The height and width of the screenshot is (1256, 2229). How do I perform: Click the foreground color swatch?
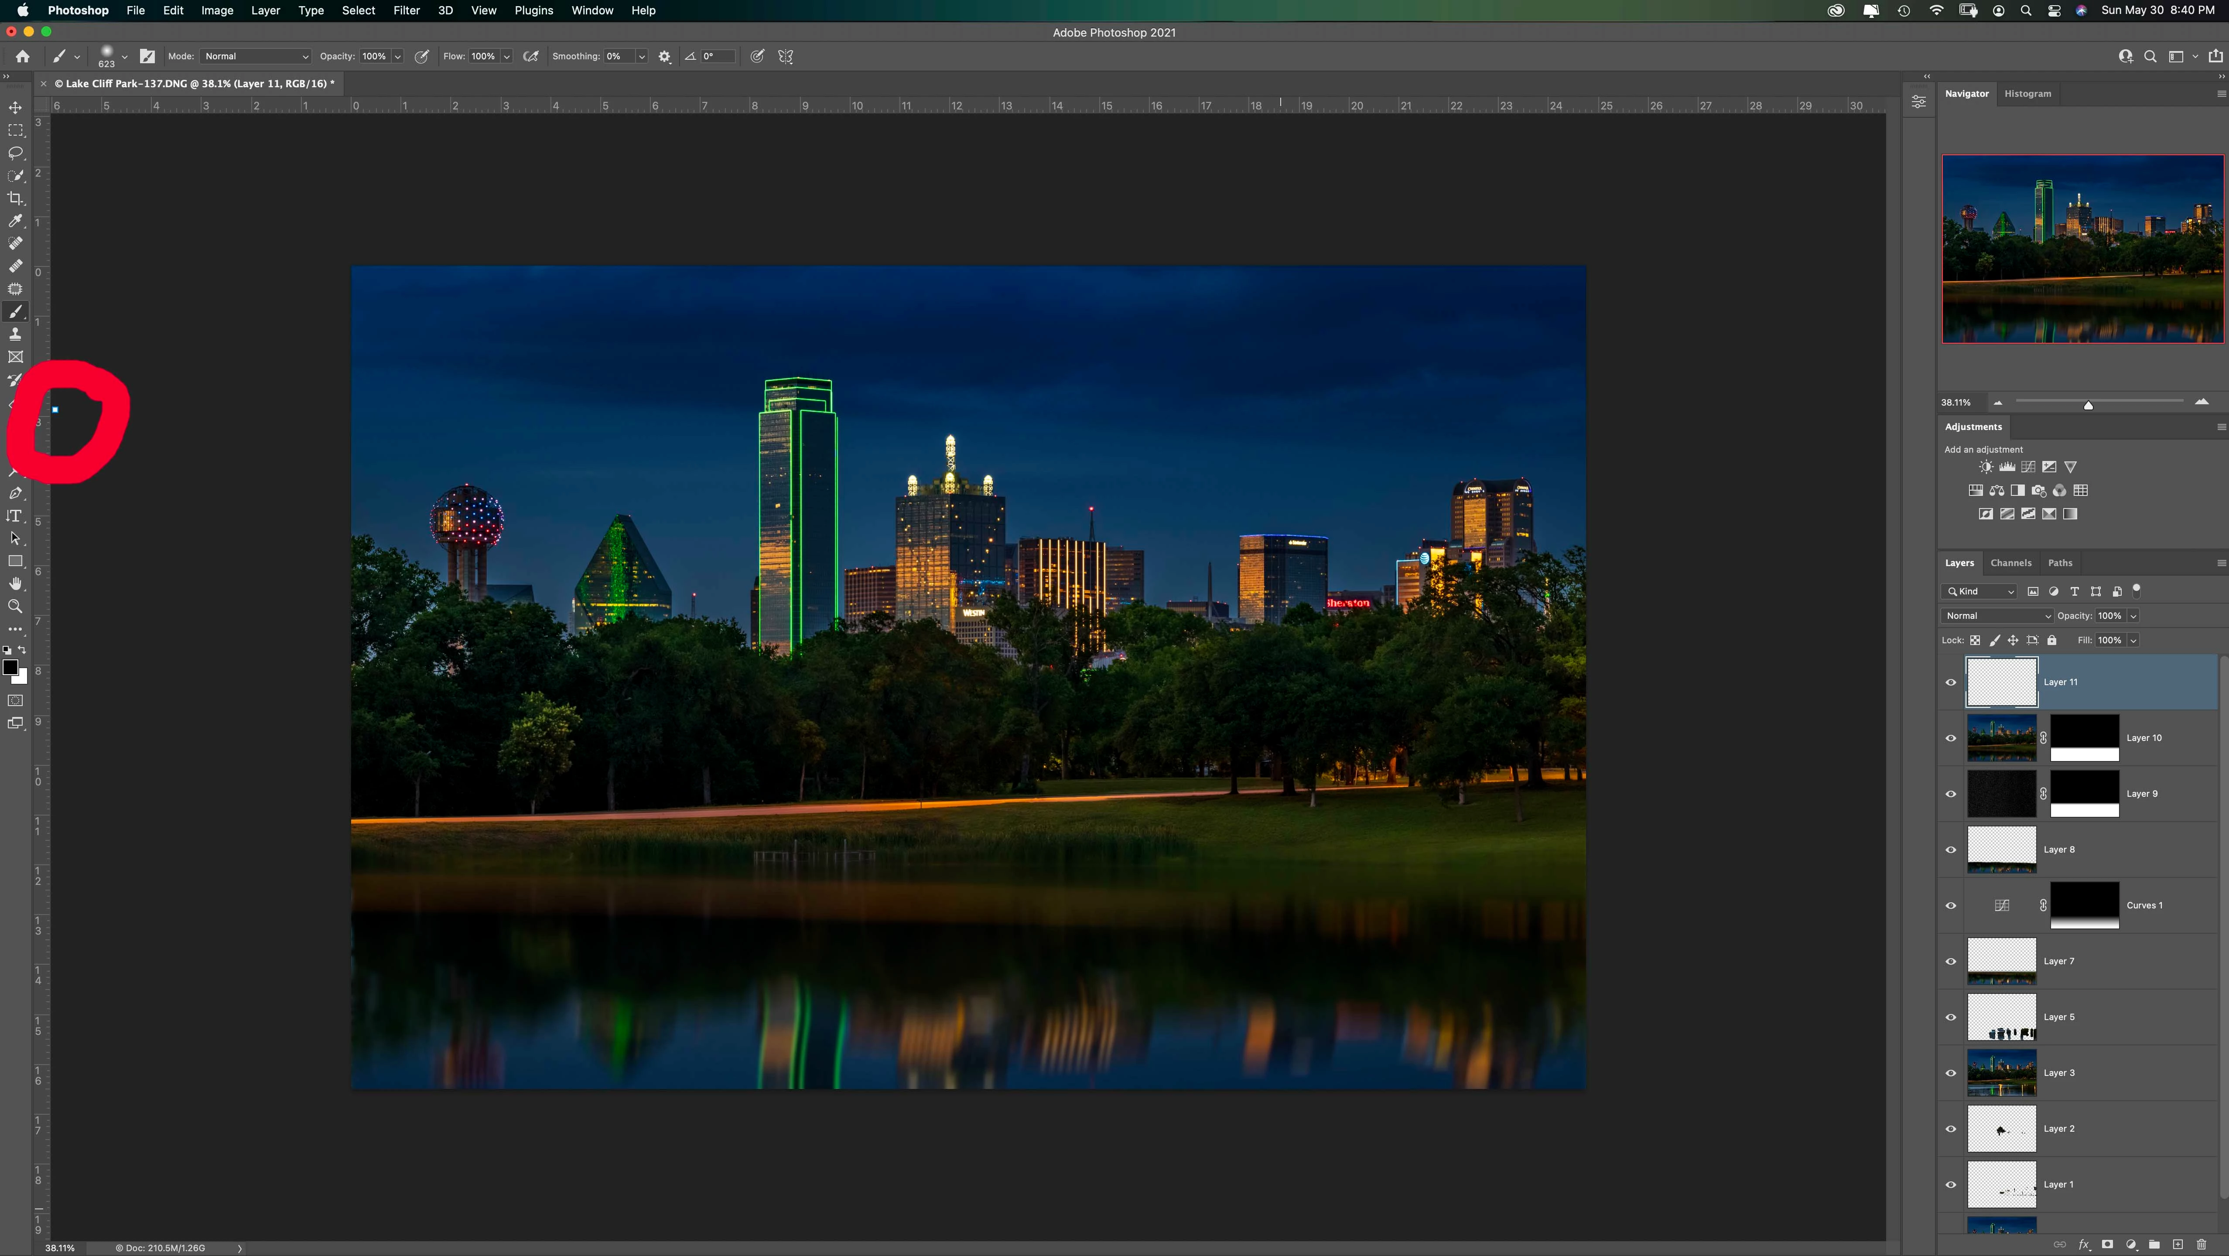pos(10,667)
